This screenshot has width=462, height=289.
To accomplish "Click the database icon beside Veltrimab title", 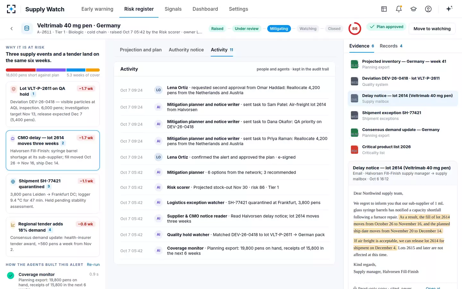I will [x=27, y=29].
